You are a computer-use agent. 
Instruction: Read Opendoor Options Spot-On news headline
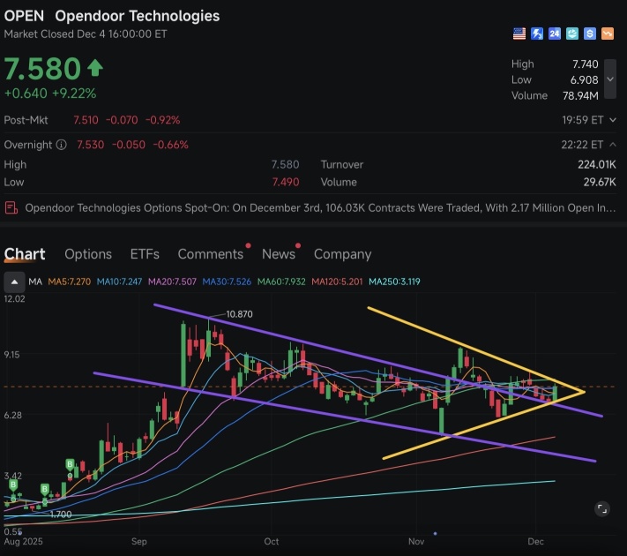(x=320, y=207)
